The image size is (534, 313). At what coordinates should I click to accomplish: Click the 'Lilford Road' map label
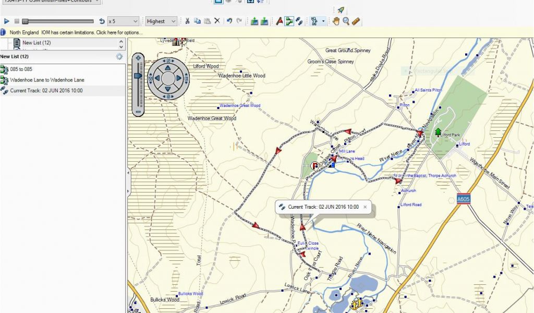411,204
